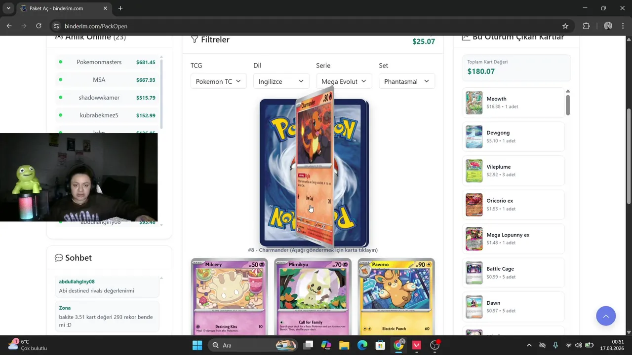Click the Oricorio ex card thumbnail
The height and width of the screenshot is (355, 632).
474,205
